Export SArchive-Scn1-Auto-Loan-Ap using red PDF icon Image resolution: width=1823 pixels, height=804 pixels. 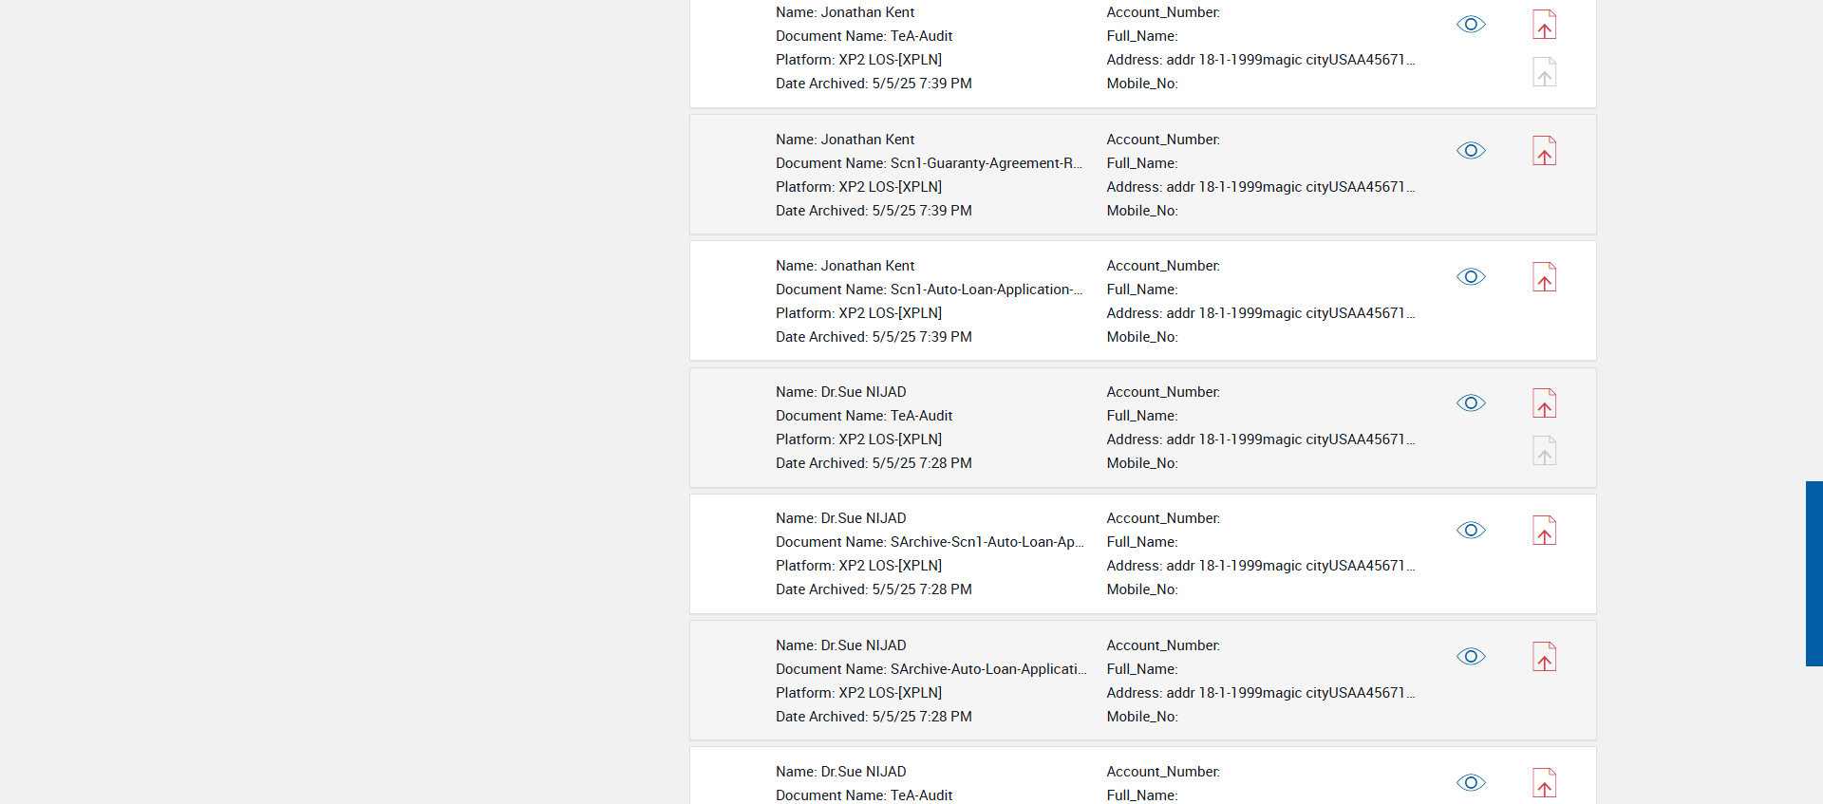pyautogui.click(x=1544, y=531)
